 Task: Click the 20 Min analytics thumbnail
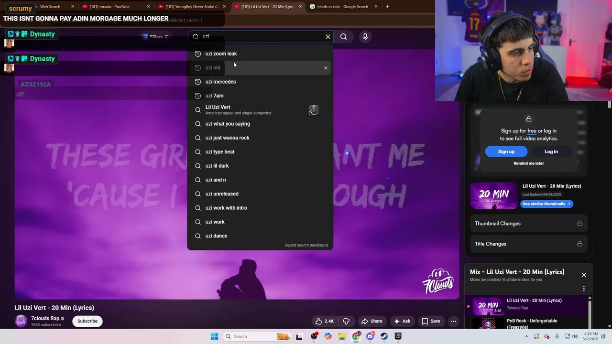point(494,196)
